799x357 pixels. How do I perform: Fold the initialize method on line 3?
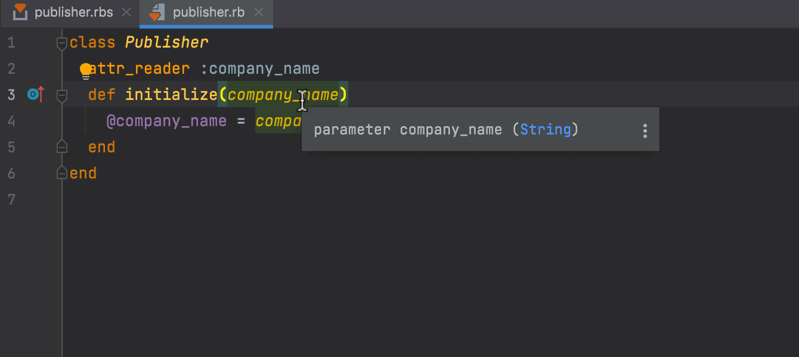61,95
